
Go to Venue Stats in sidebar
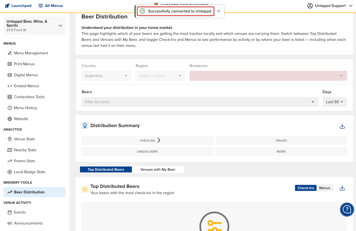click(24, 139)
